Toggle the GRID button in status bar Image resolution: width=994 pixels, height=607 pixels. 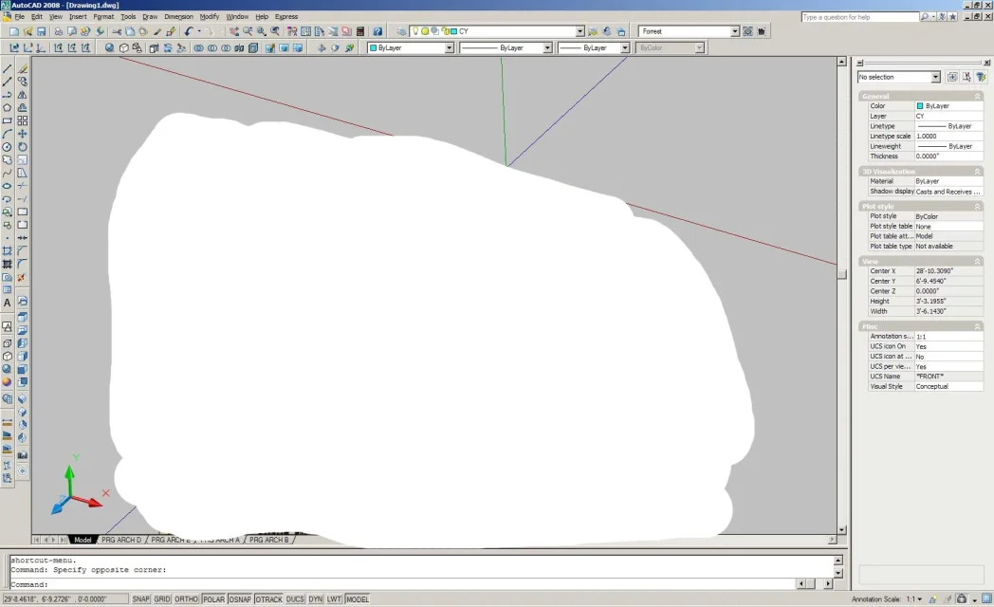pyautogui.click(x=163, y=599)
